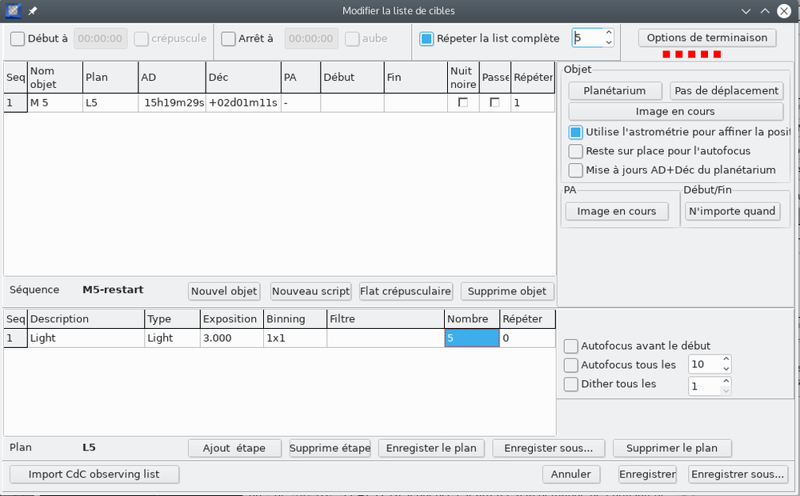Click Nouveau script button

coord(310,291)
